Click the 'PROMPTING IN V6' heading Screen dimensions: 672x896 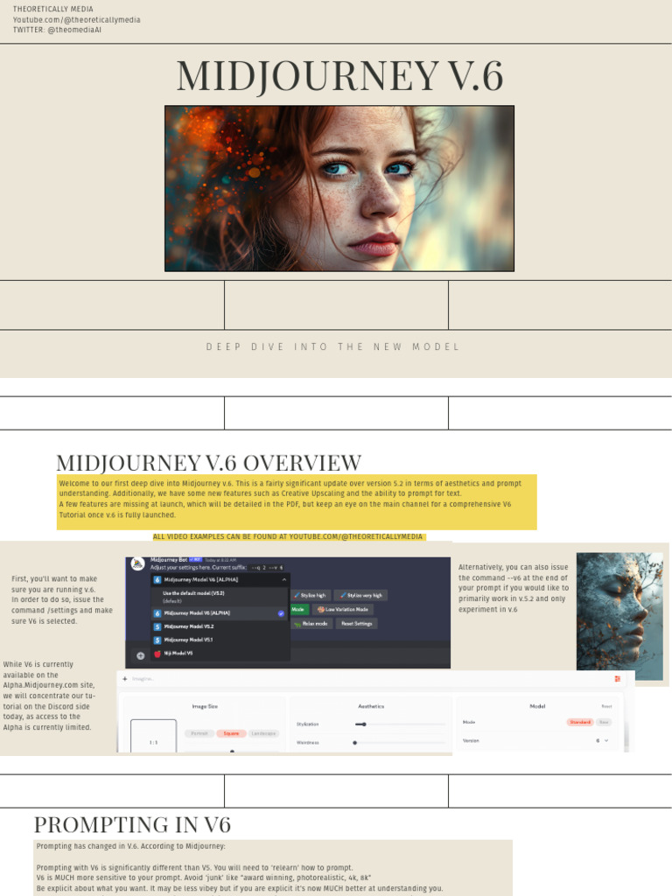tap(132, 824)
